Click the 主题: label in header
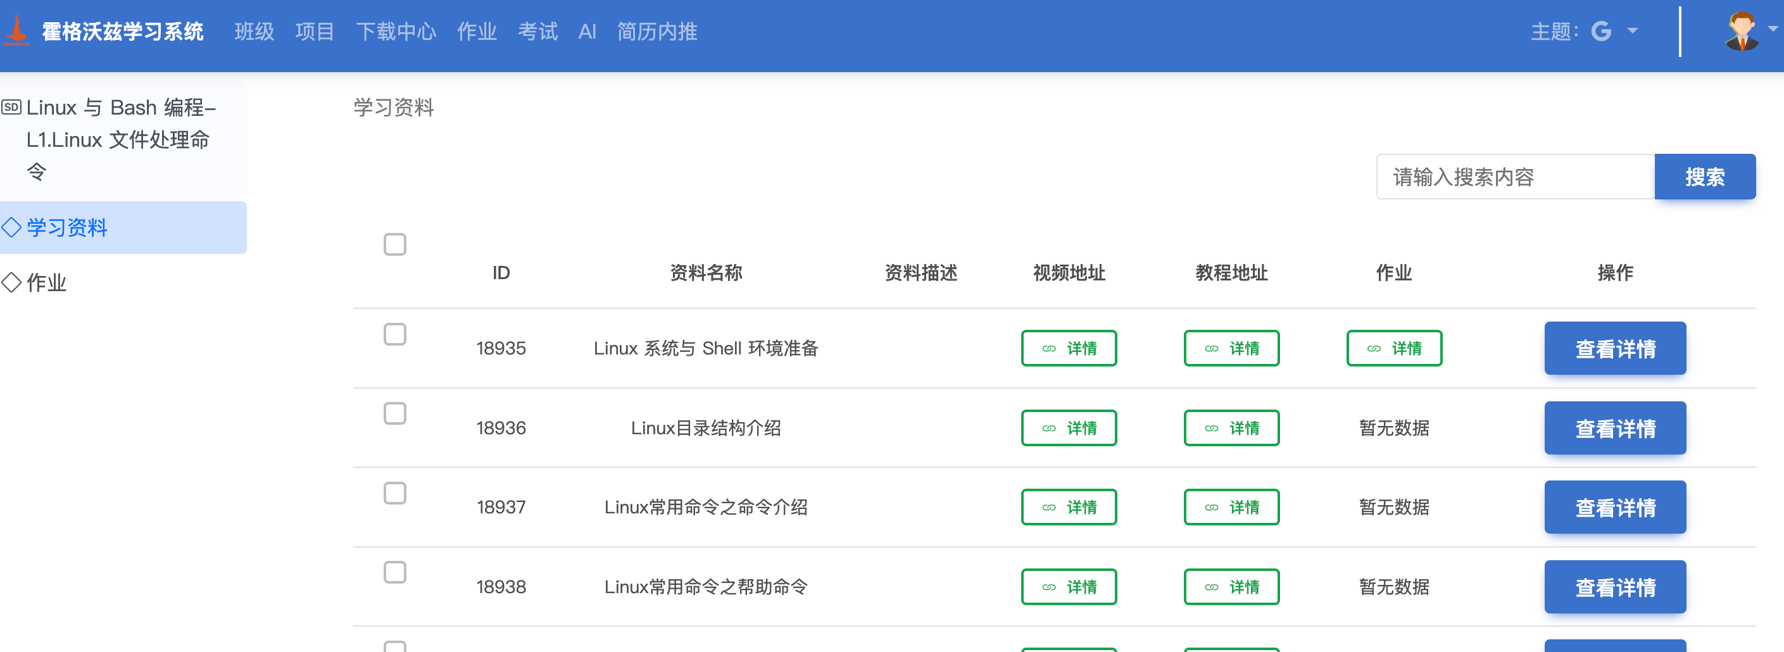Image resolution: width=1784 pixels, height=652 pixels. [x=1555, y=31]
